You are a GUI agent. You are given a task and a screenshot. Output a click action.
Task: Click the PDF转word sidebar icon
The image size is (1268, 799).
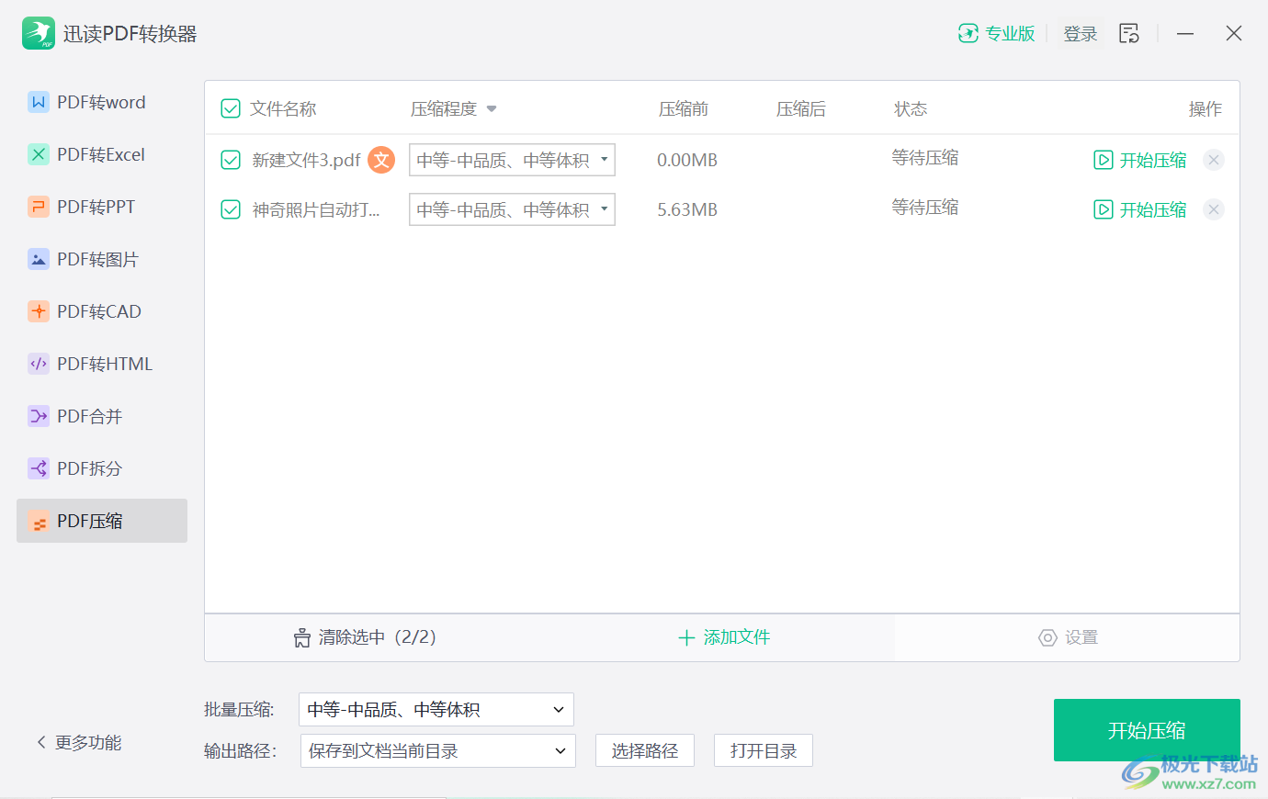39,102
